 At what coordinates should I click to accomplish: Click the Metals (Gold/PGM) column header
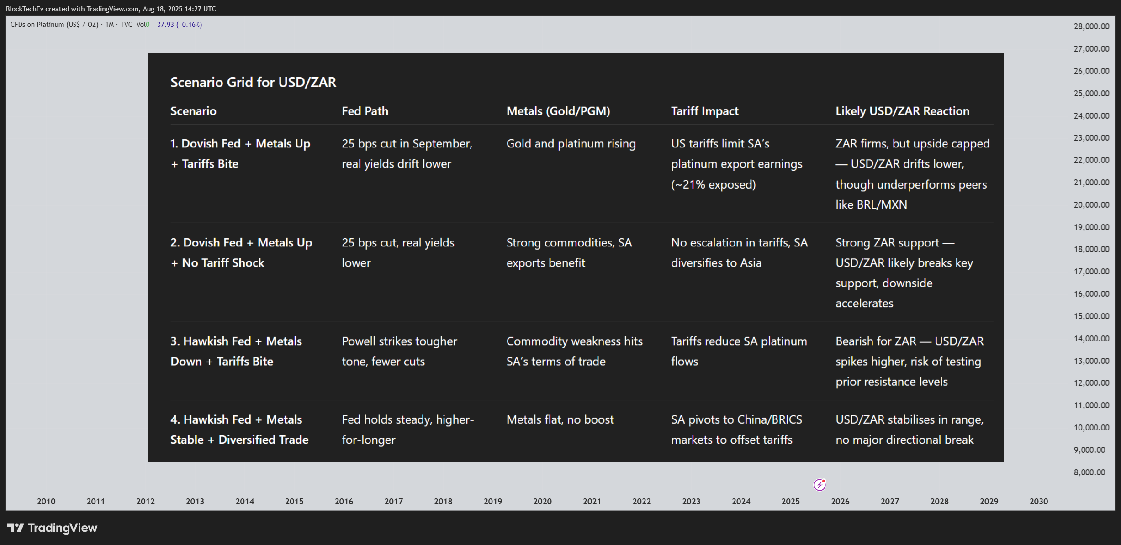click(x=558, y=111)
